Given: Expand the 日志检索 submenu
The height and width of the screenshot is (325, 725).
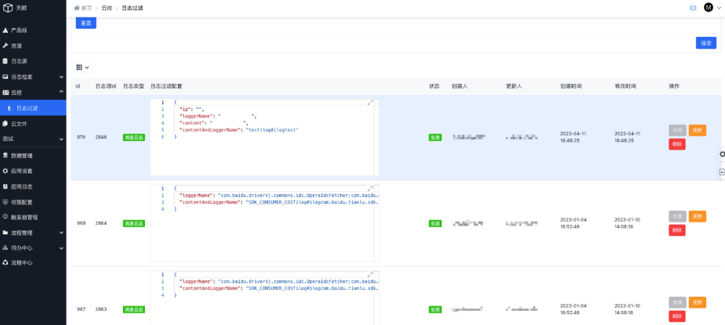Looking at the screenshot, I should [33, 77].
